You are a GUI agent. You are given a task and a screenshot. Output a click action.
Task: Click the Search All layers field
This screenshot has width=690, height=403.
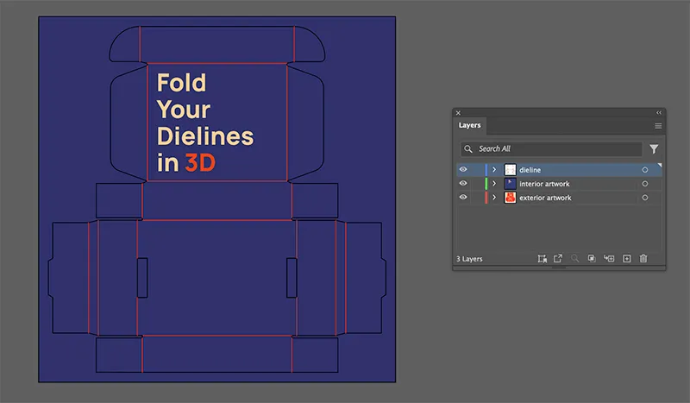[551, 149]
